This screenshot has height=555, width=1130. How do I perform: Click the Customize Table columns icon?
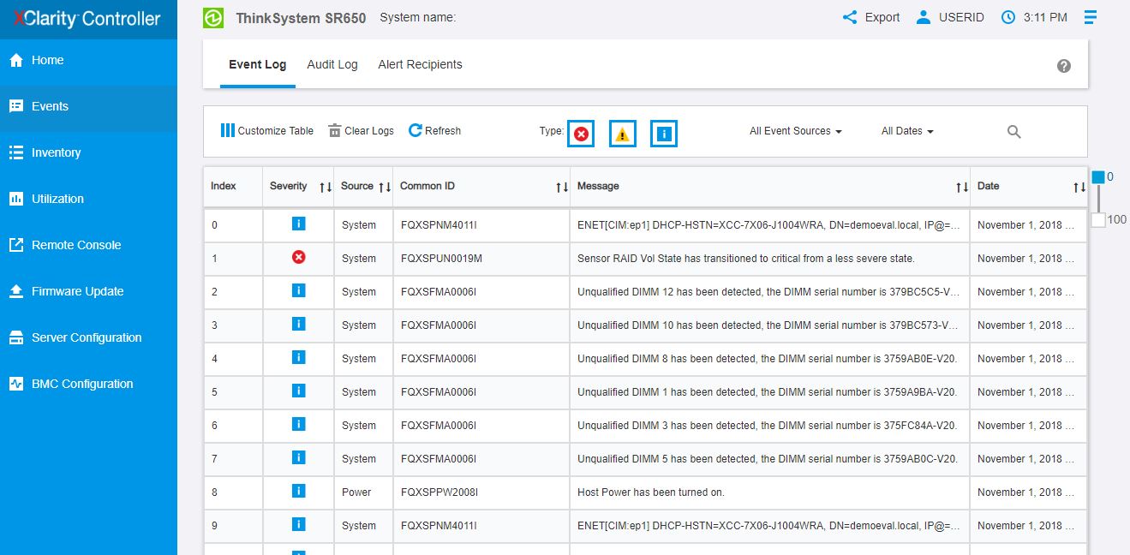(227, 130)
